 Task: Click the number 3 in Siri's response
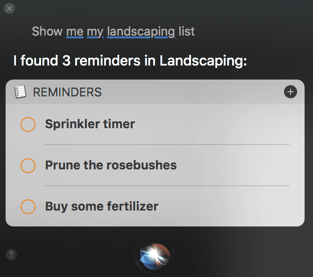[x=66, y=61]
